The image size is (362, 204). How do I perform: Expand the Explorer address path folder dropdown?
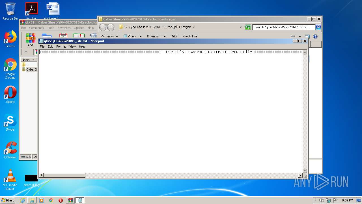point(126,27)
